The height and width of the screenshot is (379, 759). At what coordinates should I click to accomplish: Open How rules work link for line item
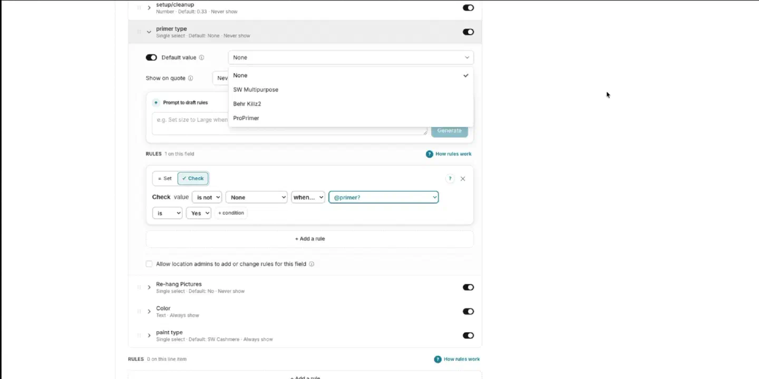coord(462,359)
